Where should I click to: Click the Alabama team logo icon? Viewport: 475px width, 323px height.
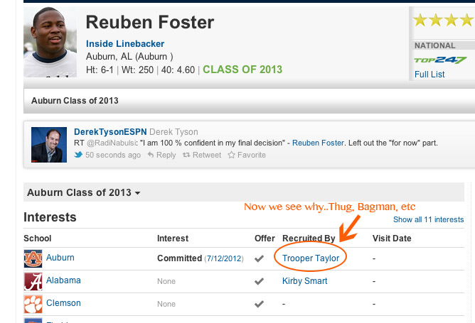pyautogui.click(x=33, y=281)
